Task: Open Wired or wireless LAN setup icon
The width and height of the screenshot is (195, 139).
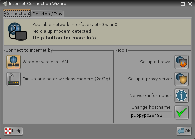Action: click(x=14, y=62)
